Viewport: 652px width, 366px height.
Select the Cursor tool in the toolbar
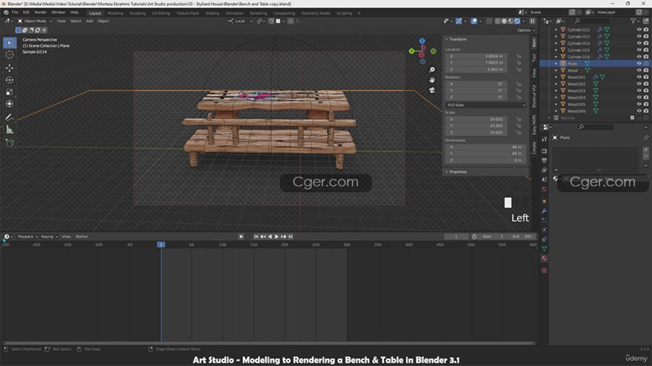click(10, 55)
